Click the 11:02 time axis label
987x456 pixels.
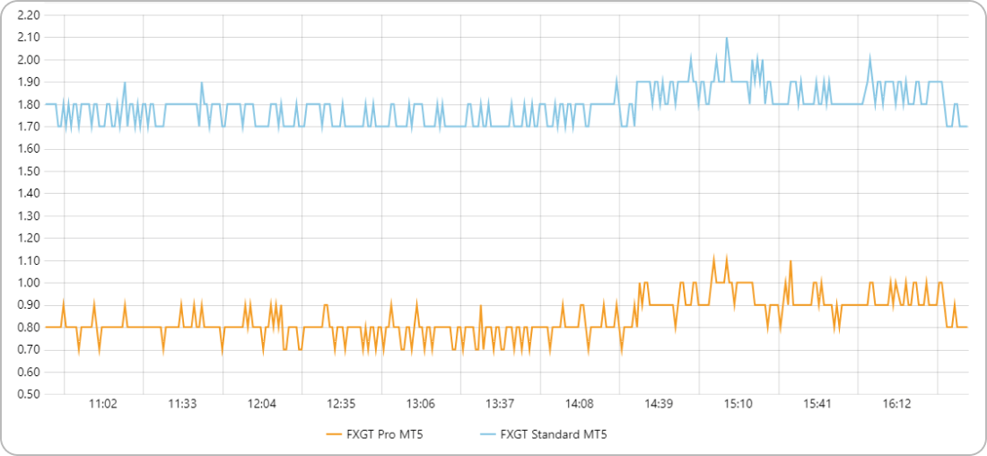pos(103,404)
